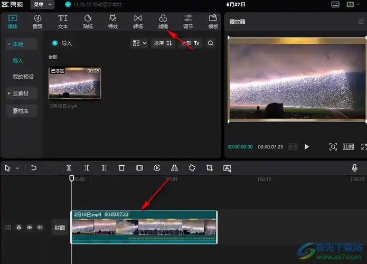Open the 菜单 dropdown menu

[x=42, y=4]
